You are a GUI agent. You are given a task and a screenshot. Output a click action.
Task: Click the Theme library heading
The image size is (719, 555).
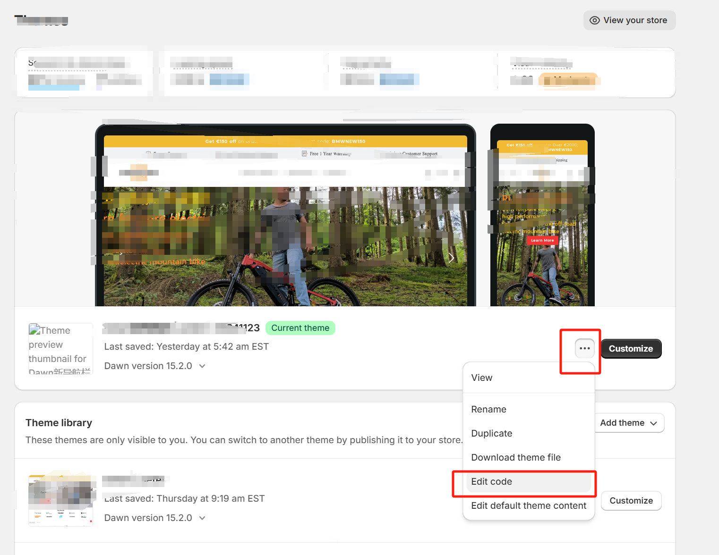pos(59,423)
